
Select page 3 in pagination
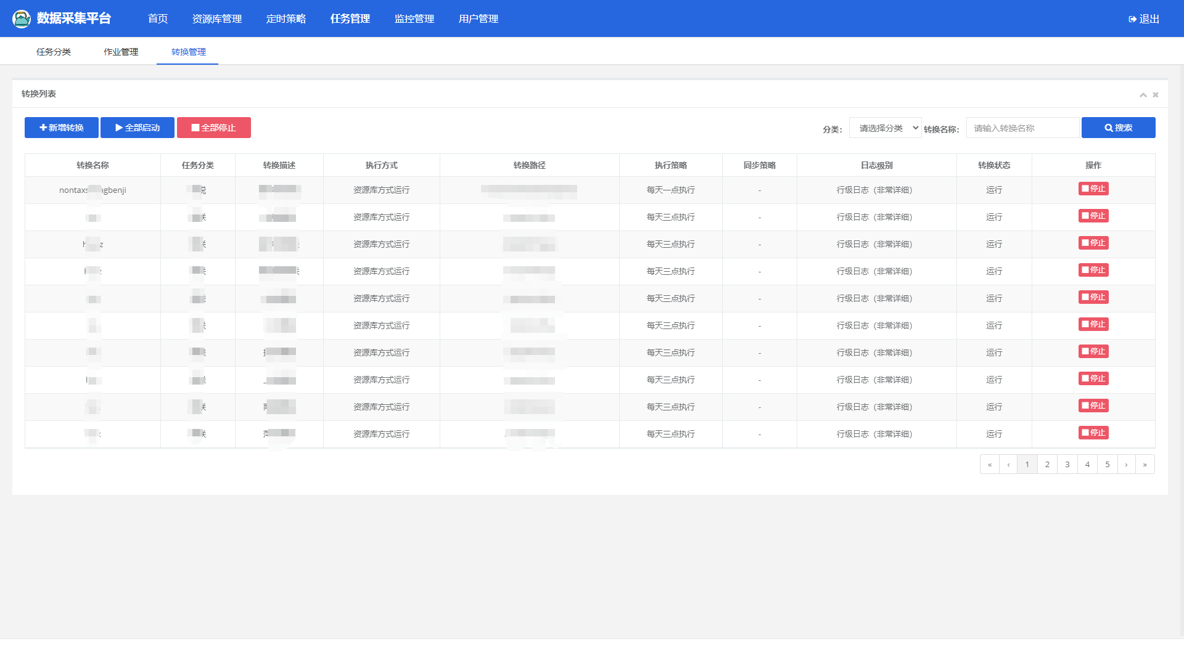[1067, 465]
